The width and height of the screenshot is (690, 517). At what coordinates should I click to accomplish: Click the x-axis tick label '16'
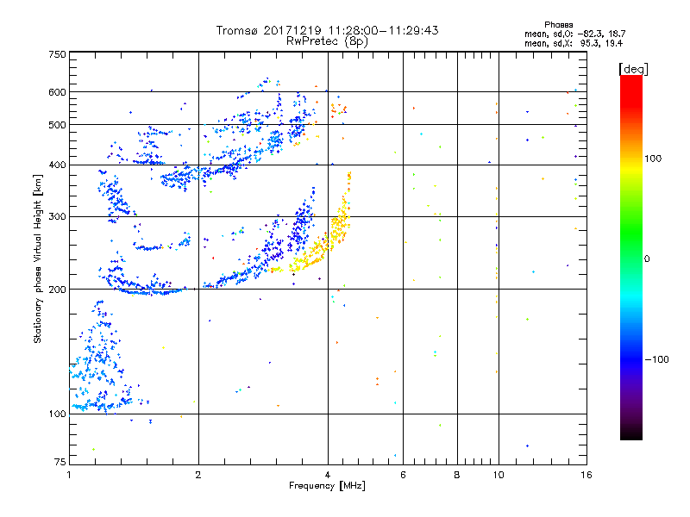click(586, 475)
